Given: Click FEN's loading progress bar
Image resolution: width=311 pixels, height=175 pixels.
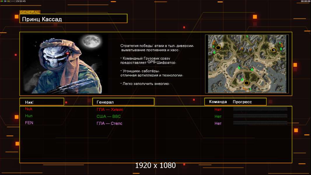Looking at the screenshot, I should coord(260,123).
